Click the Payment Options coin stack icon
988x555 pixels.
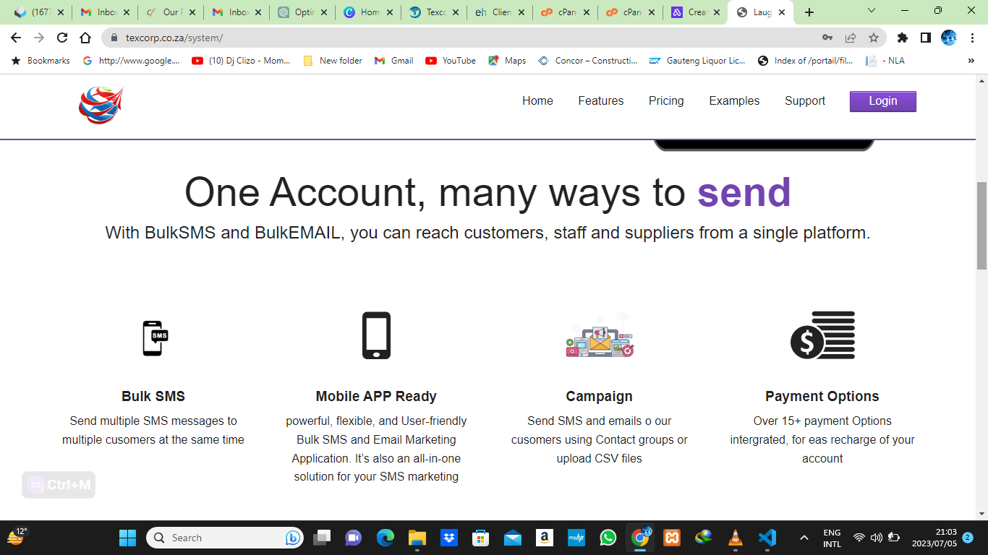822,335
